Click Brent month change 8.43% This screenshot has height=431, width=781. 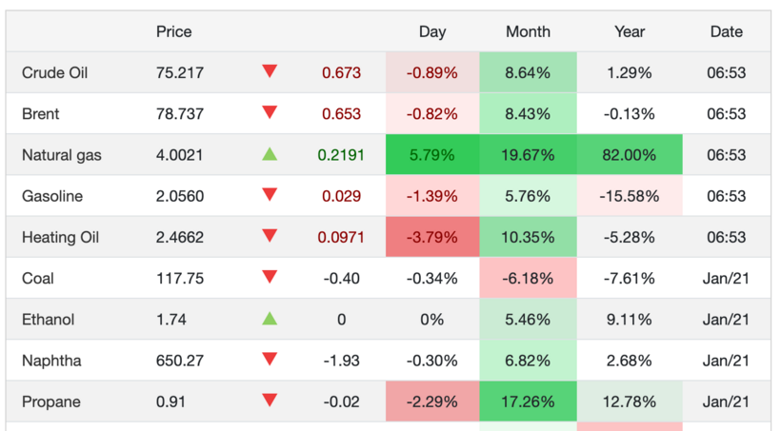[x=528, y=114]
